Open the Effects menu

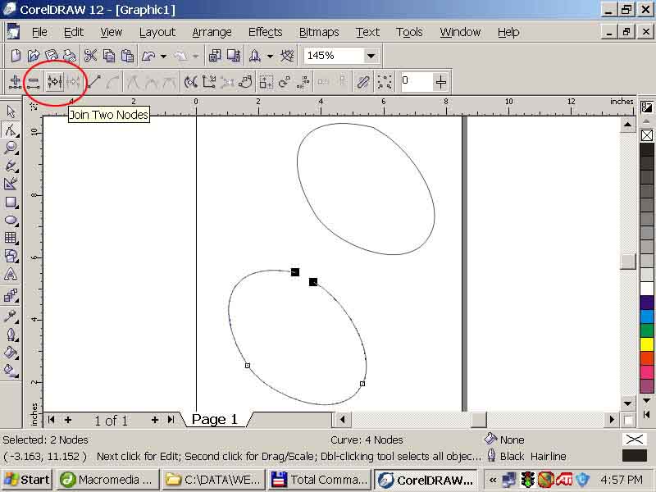coord(265,32)
